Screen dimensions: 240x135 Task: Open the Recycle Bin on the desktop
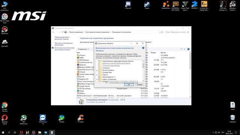(232, 118)
